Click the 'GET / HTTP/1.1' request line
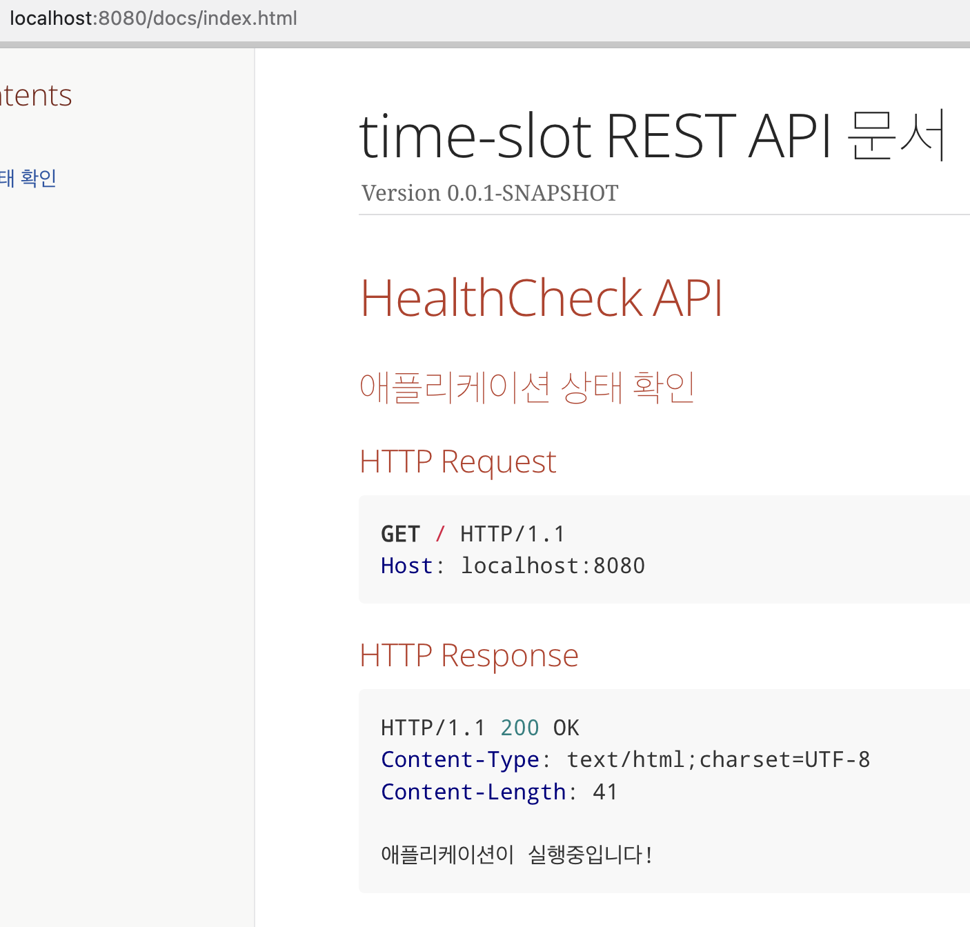Image resolution: width=970 pixels, height=927 pixels. click(473, 534)
